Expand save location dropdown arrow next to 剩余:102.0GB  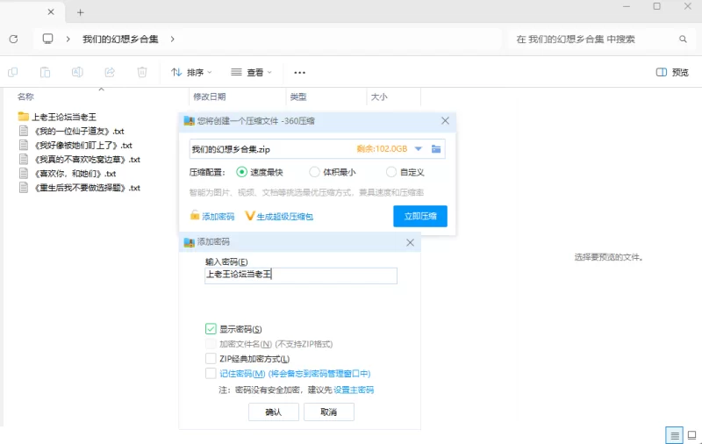coord(419,148)
